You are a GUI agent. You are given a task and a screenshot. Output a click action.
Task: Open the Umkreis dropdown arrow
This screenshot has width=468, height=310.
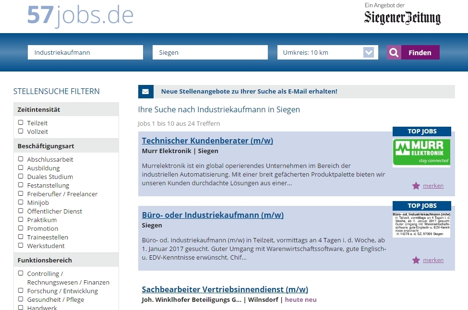[369, 52]
